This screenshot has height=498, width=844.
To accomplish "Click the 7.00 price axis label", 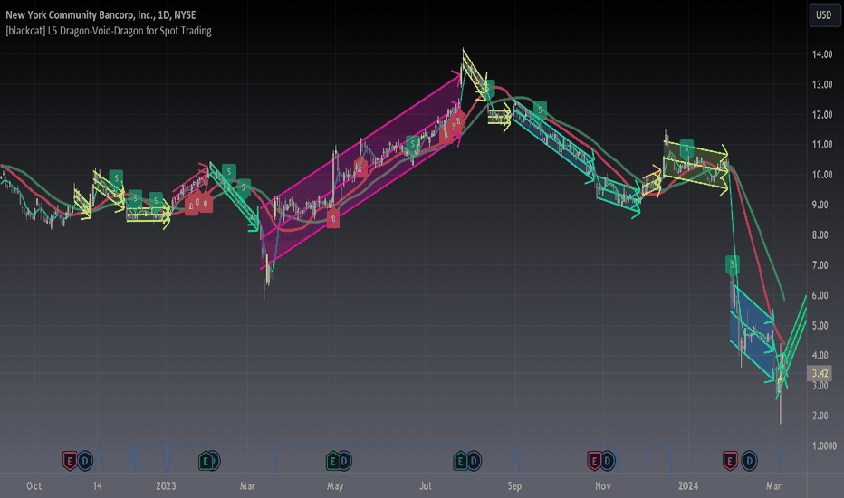I will (820, 265).
